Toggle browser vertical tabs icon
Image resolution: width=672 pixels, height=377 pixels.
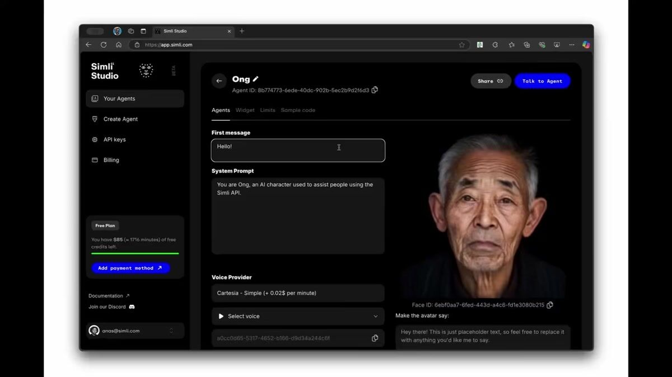tap(143, 31)
